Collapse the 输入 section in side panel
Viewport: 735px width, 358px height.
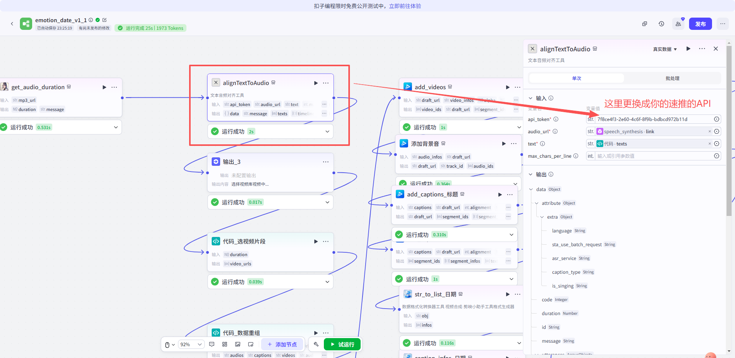pos(531,98)
